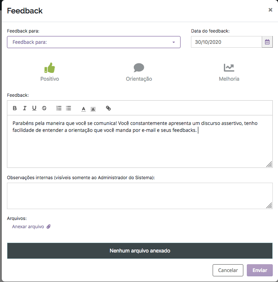
Task: Send feedback with the Enviar button
Action: pyautogui.click(x=260, y=270)
